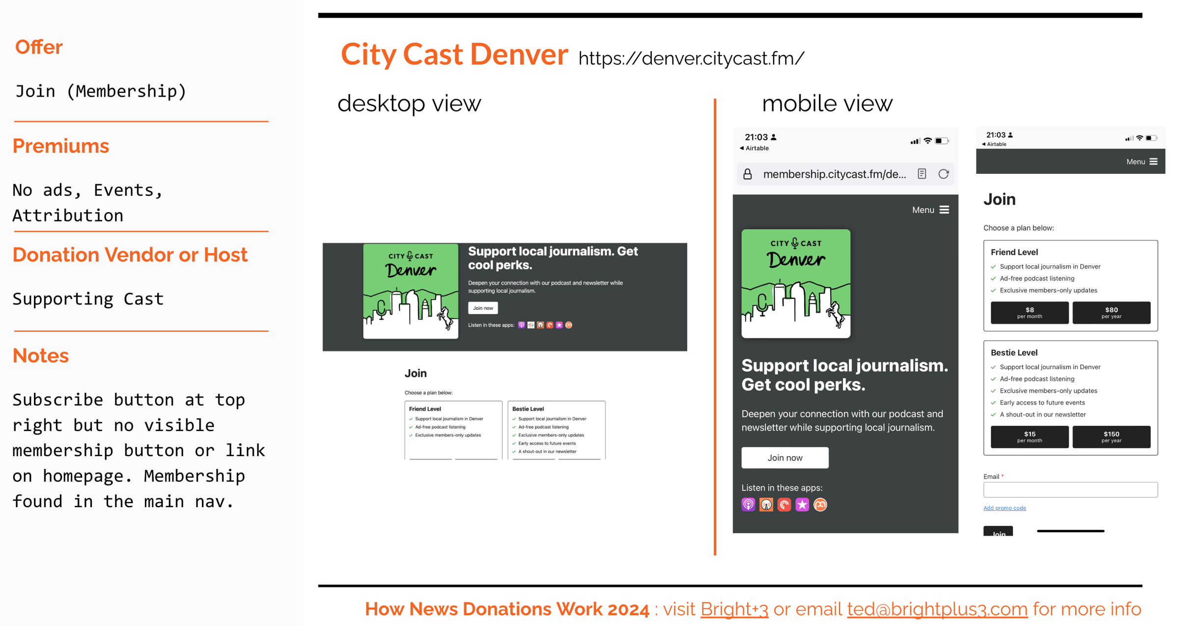Click the Premiums sidebar heading

tap(61, 146)
